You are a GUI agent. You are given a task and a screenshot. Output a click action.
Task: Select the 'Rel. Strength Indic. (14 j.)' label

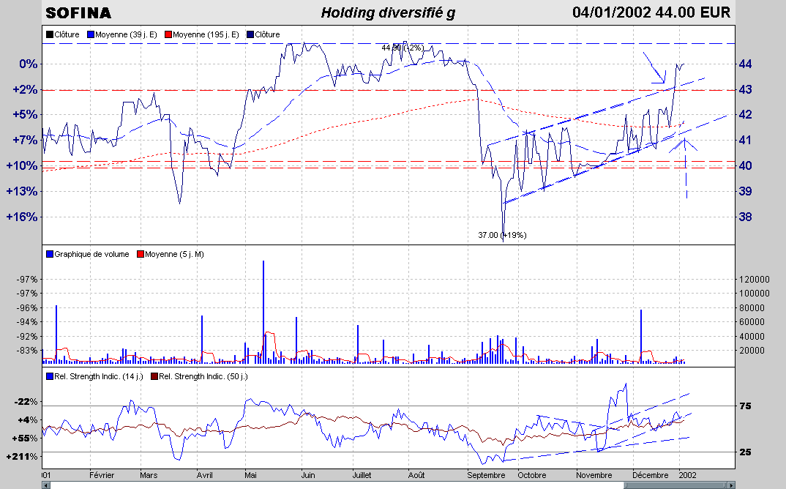98,377
